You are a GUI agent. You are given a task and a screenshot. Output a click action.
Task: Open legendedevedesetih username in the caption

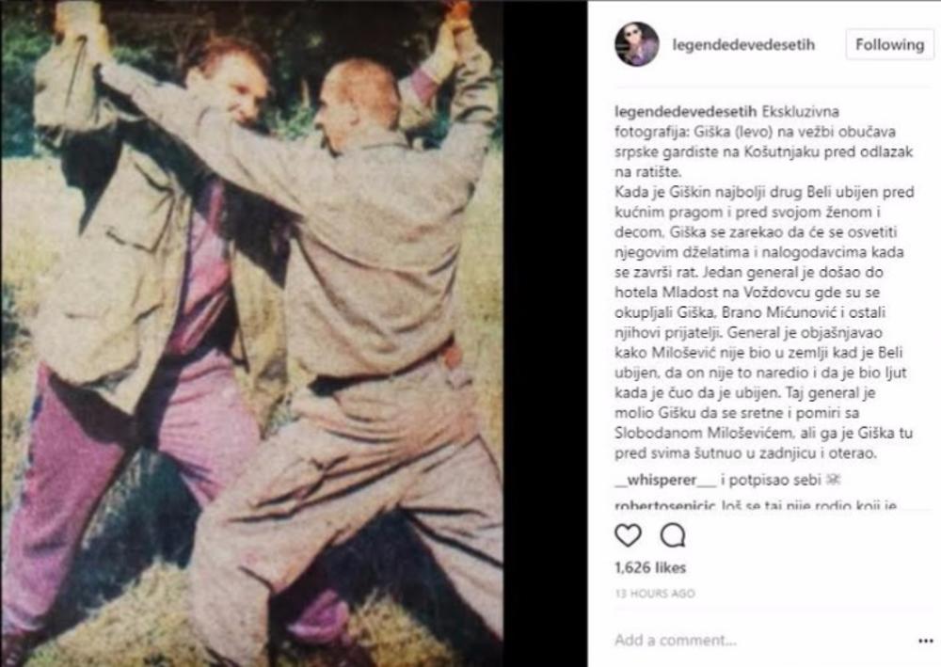(x=686, y=112)
